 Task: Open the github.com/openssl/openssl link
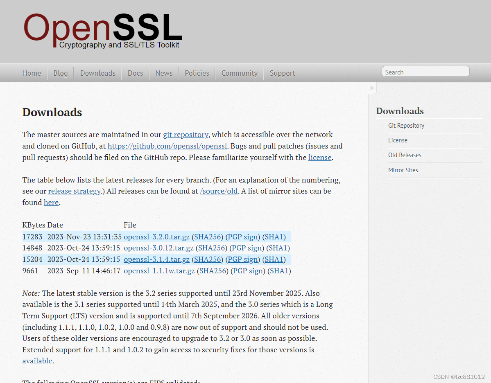click(x=167, y=146)
